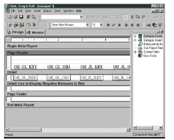The height and width of the screenshot is (140, 174).
Task: Click the Sub Report Elements icon
Action: 140,48
